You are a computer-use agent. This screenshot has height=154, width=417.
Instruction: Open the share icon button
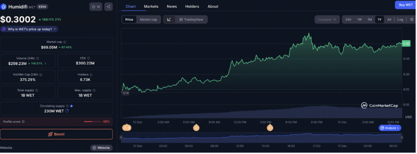(x=108, y=7)
